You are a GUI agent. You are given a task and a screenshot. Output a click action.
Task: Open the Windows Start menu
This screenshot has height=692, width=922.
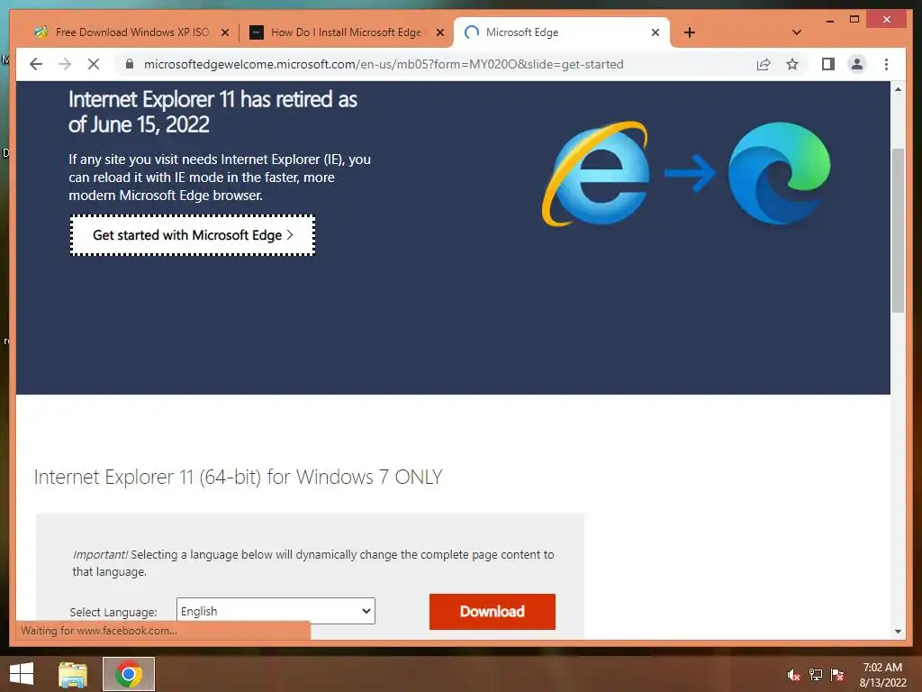(22, 674)
